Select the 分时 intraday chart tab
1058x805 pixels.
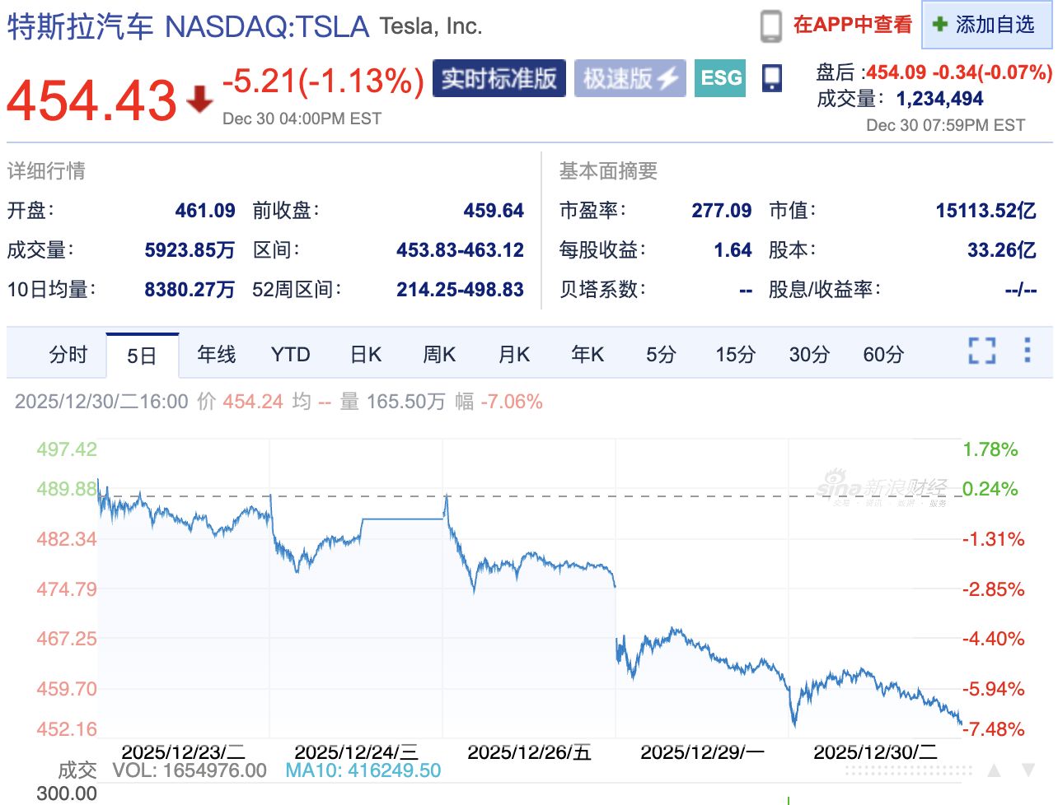68,355
